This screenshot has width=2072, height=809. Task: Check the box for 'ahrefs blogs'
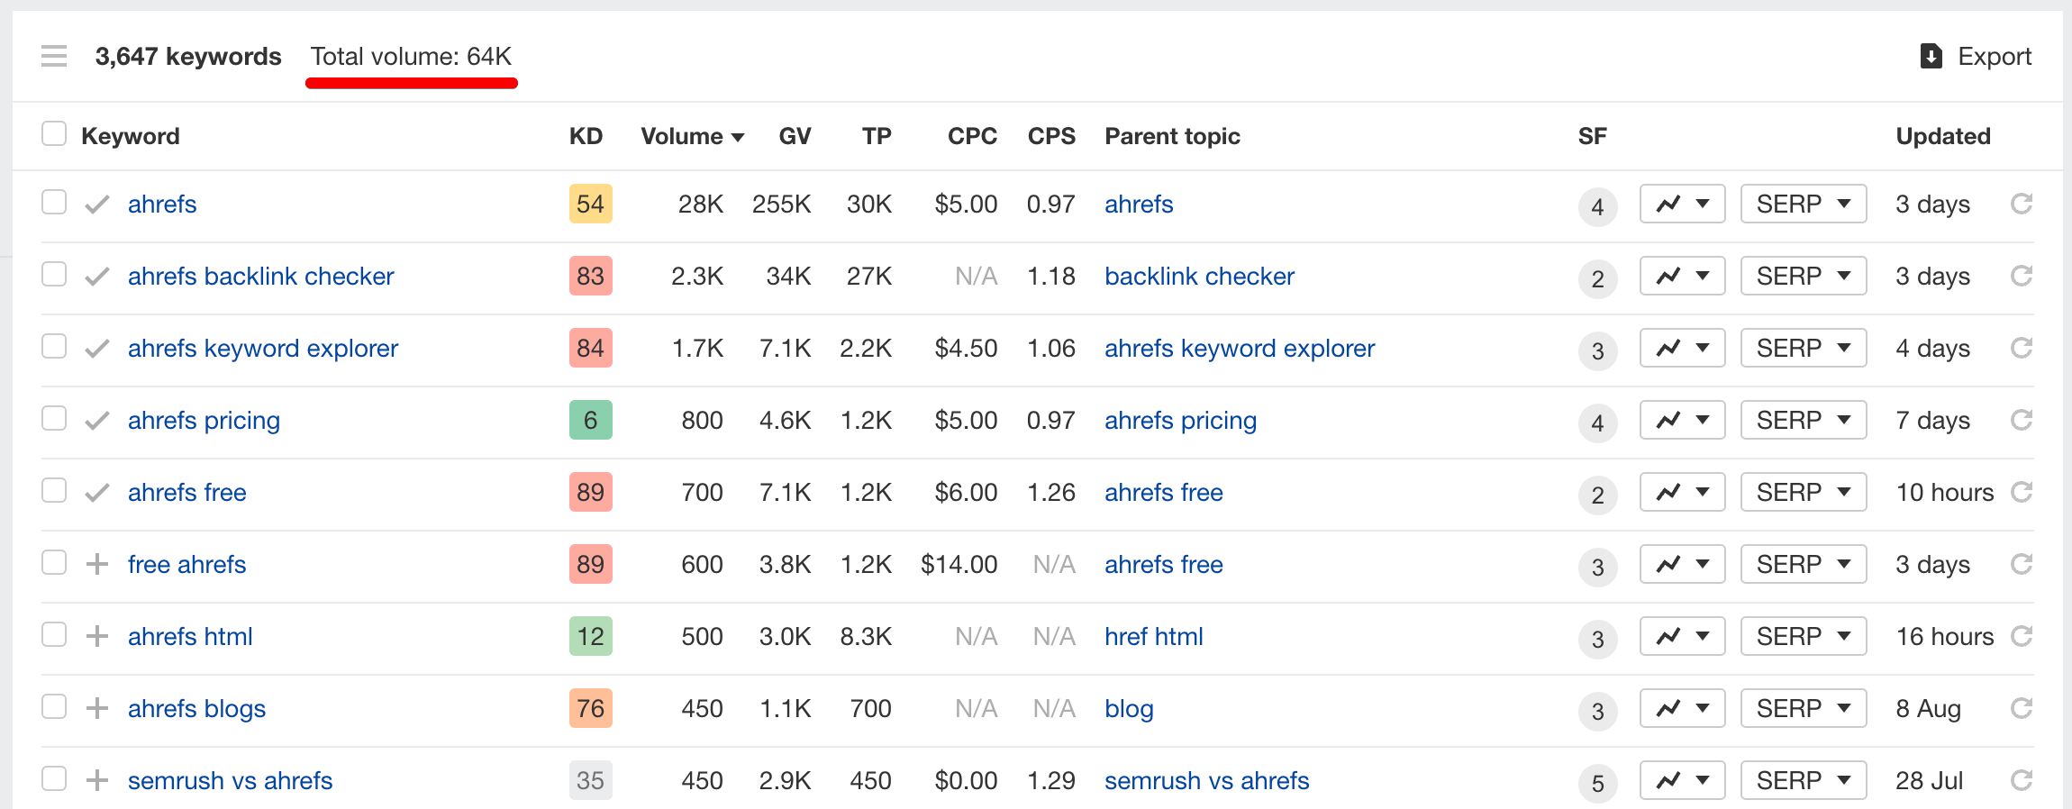pos(54,706)
